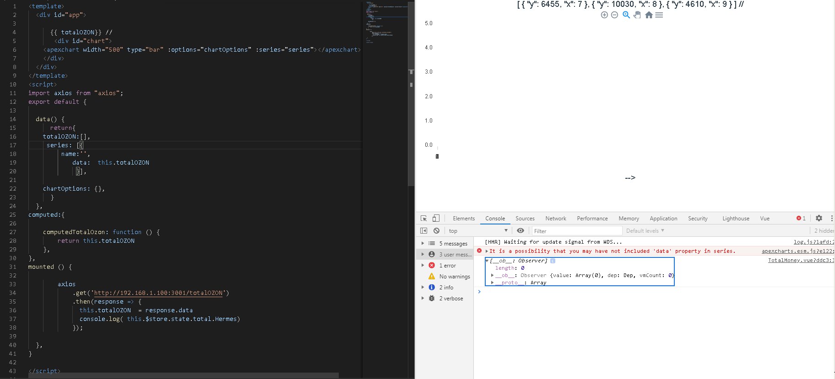Collapse the [__ob__: Observer] array
Viewport: 835px width, 379px height.
tap(487, 261)
